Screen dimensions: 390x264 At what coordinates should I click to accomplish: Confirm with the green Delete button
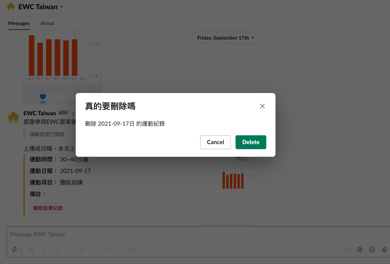coord(251,142)
